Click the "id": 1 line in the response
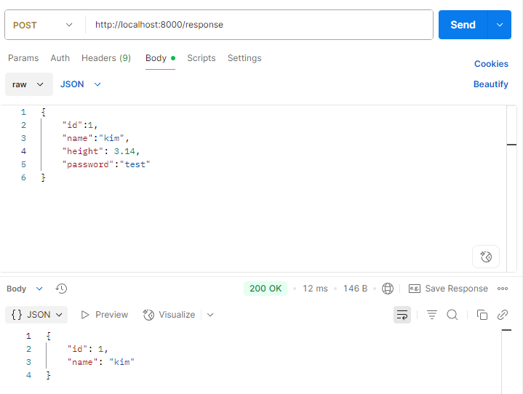 pos(87,349)
